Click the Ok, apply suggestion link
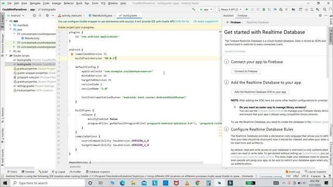Screen dimensions: 333x187 point(206,21)
